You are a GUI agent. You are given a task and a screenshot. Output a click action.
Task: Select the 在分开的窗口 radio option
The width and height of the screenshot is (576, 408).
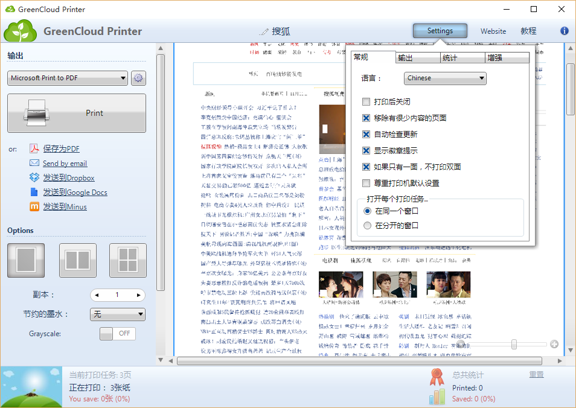tap(368, 226)
